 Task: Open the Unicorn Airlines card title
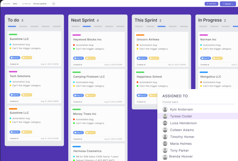[x=148, y=40]
